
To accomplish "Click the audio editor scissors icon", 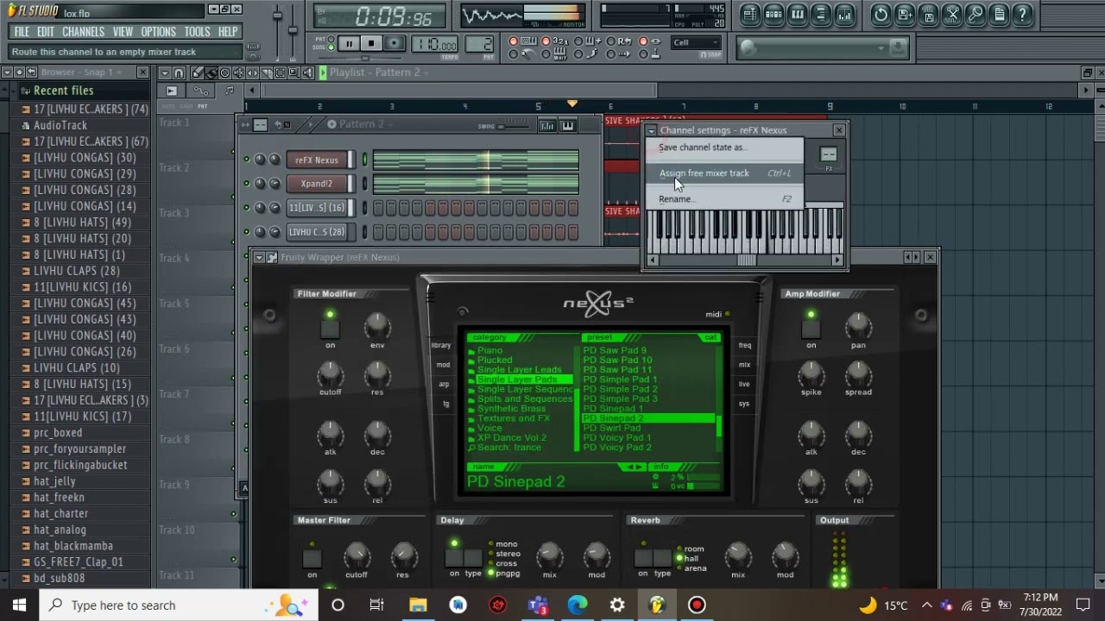I will 952,14.
